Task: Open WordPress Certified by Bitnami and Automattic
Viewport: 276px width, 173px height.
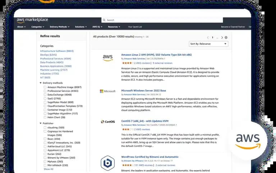Action: (150, 157)
